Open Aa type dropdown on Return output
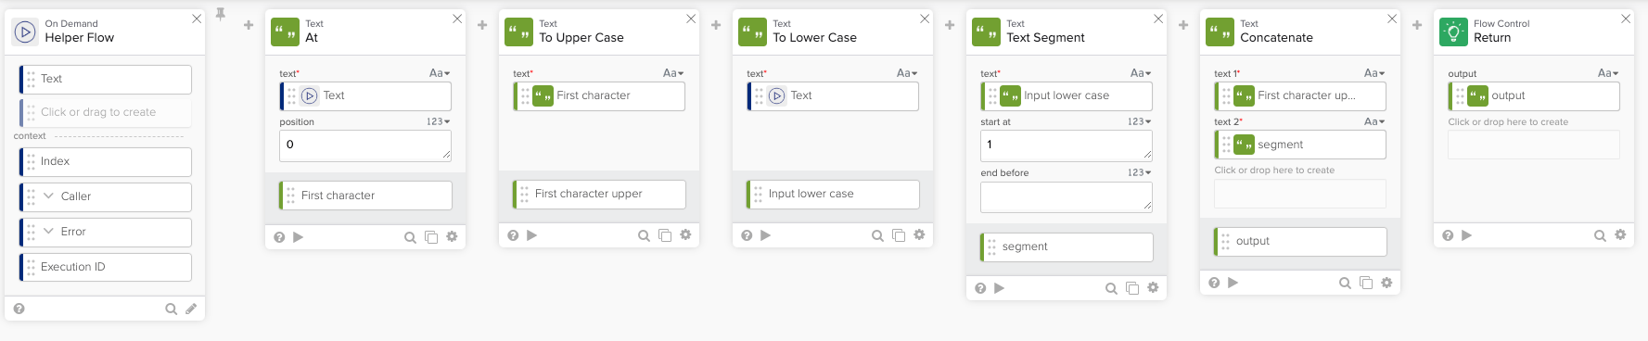Viewport: 1648px width, 341px height. pos(1608,73)
